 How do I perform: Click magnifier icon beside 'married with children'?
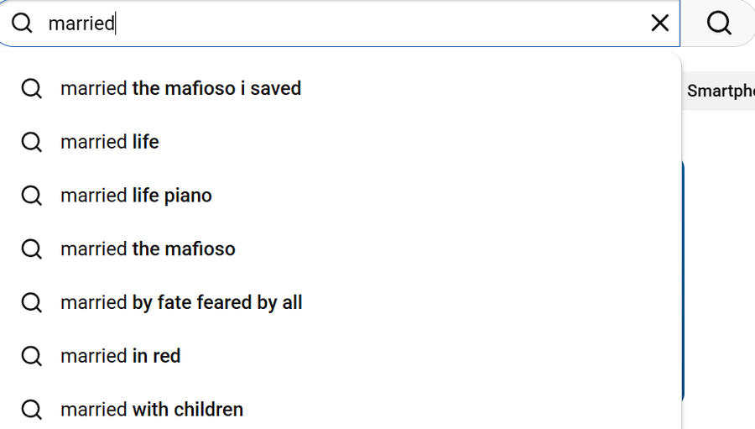click(x=32, y=410)
